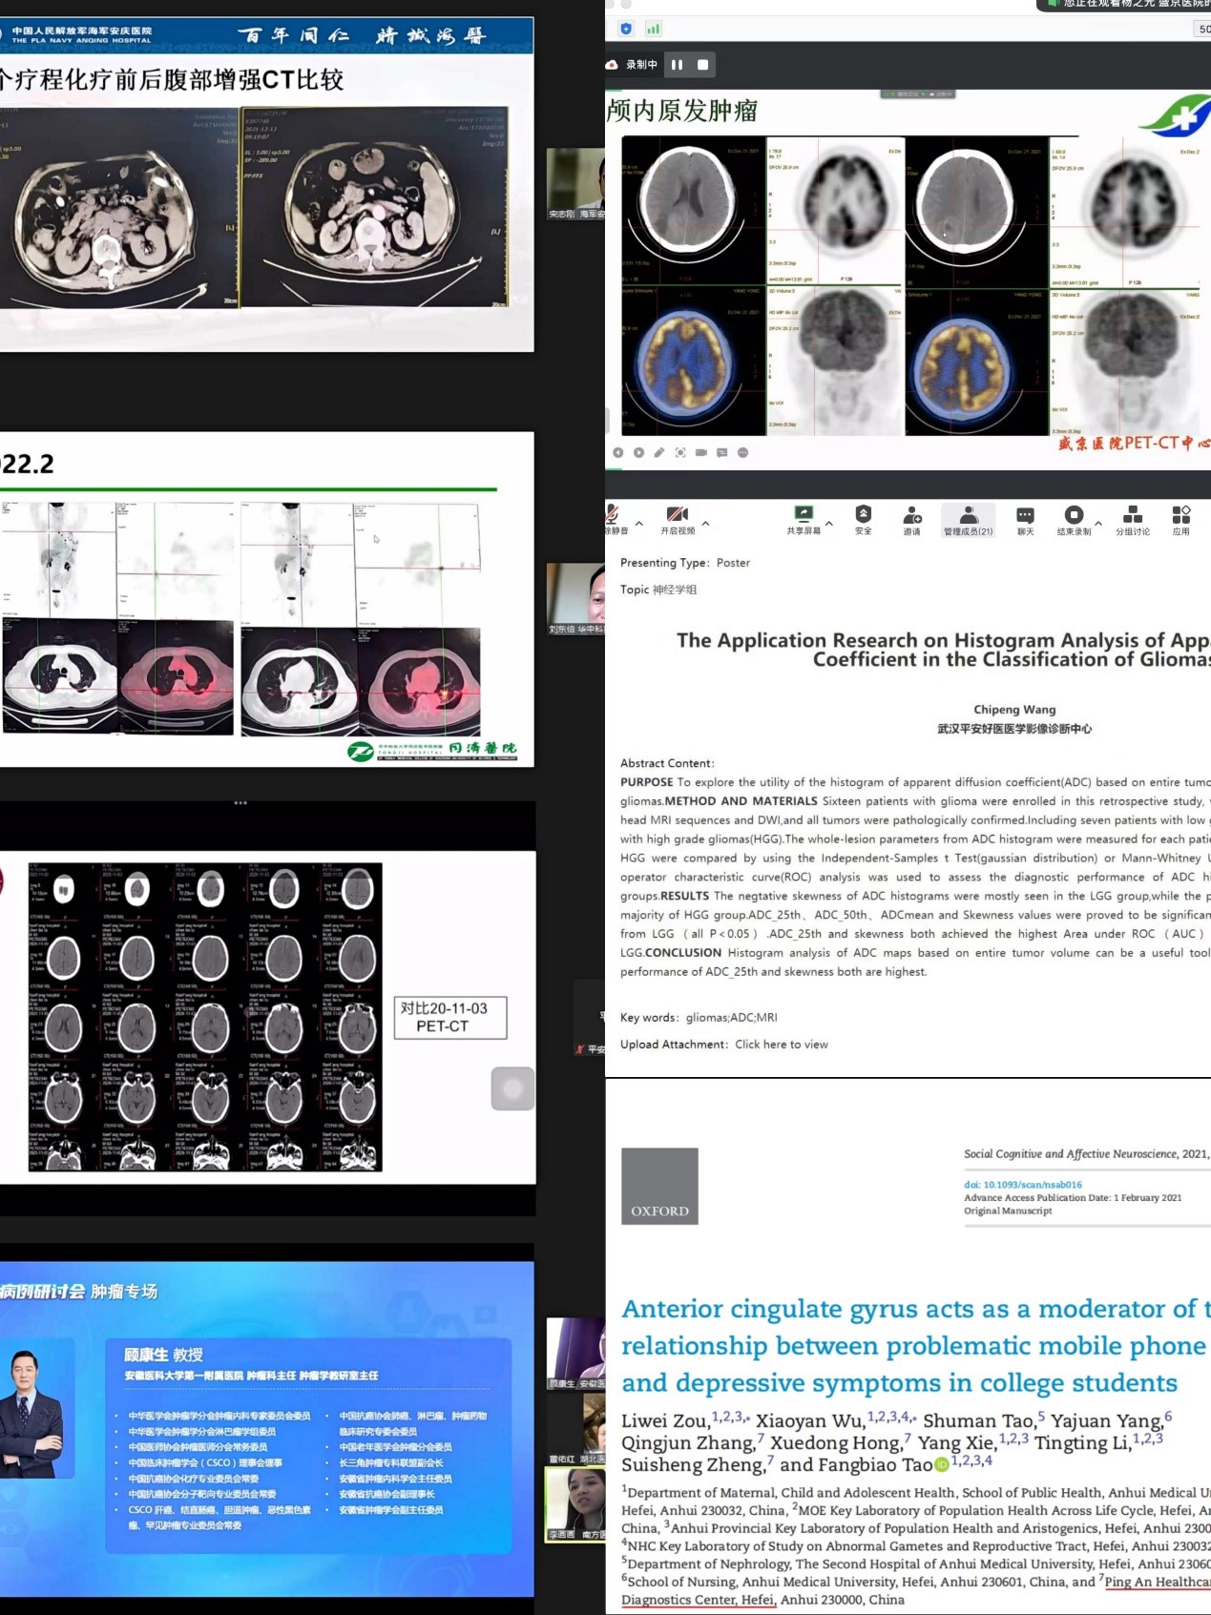The height and width of the screenshot is (1615, 1211).
Task: Expand the Share Screen options arrow
Action: 829,524
